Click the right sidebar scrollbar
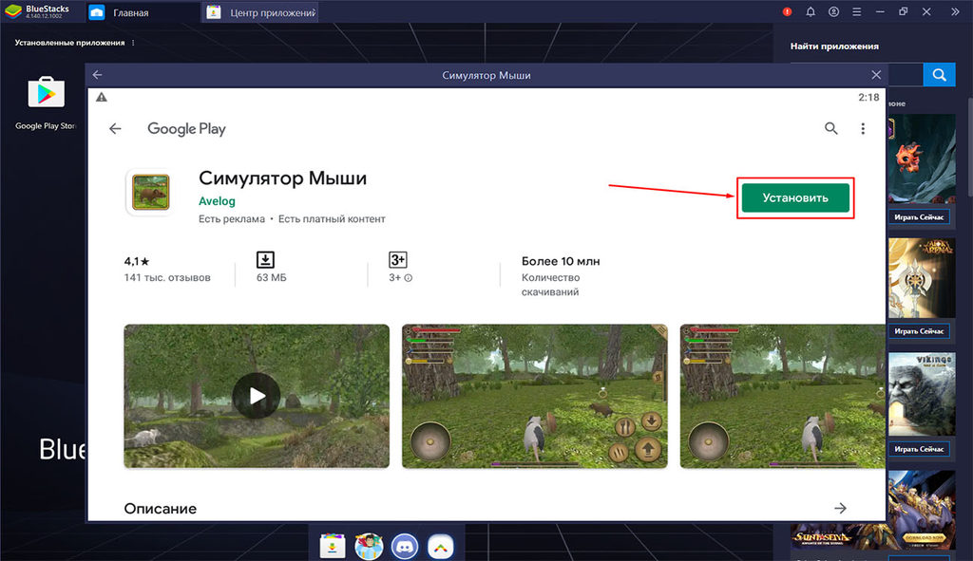The width and height of the screenshot is (973, 561). 970,147
